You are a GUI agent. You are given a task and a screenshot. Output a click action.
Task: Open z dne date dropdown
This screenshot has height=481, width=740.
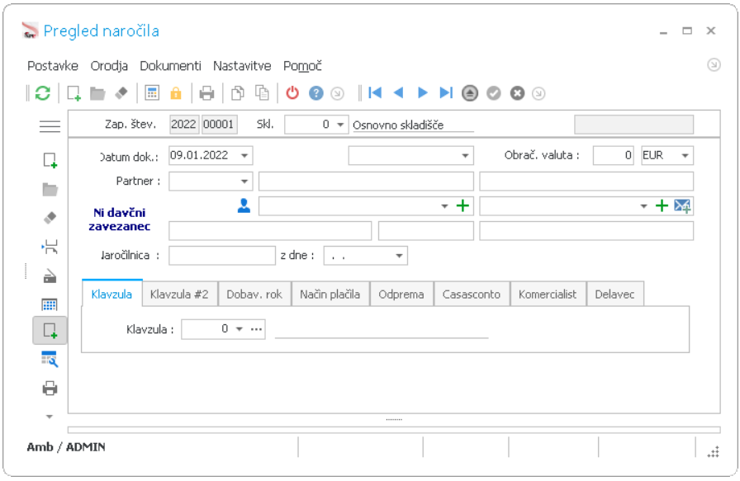[399, 256]
